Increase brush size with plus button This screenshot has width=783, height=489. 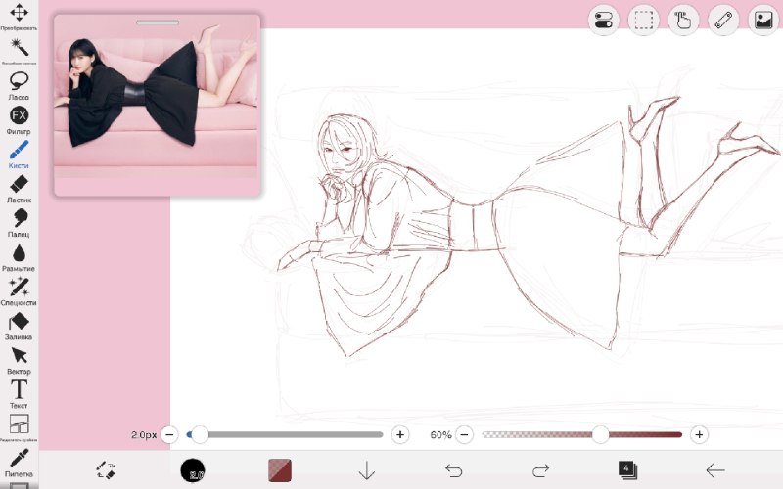[x=400, y=434]
